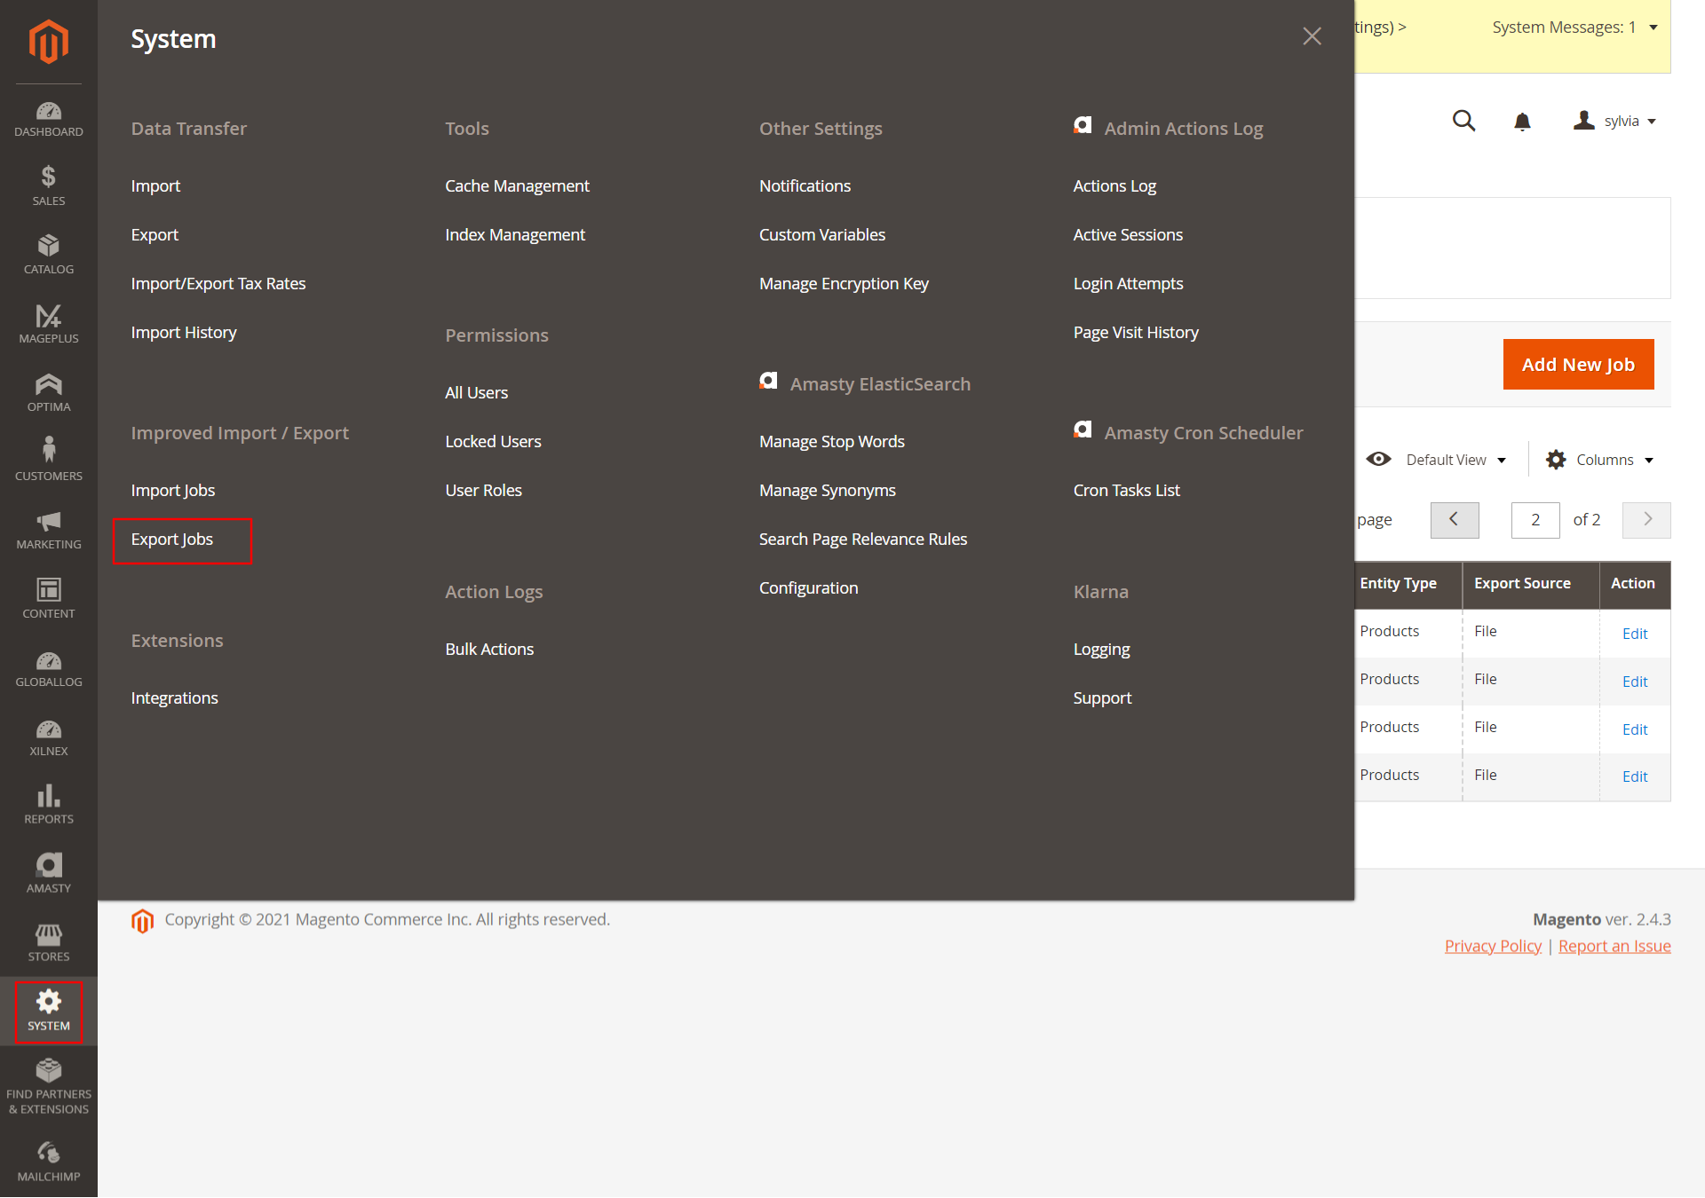Click the Report an Issue link
This screenshot has width=1705, height=1198.
click(1614, 946)
